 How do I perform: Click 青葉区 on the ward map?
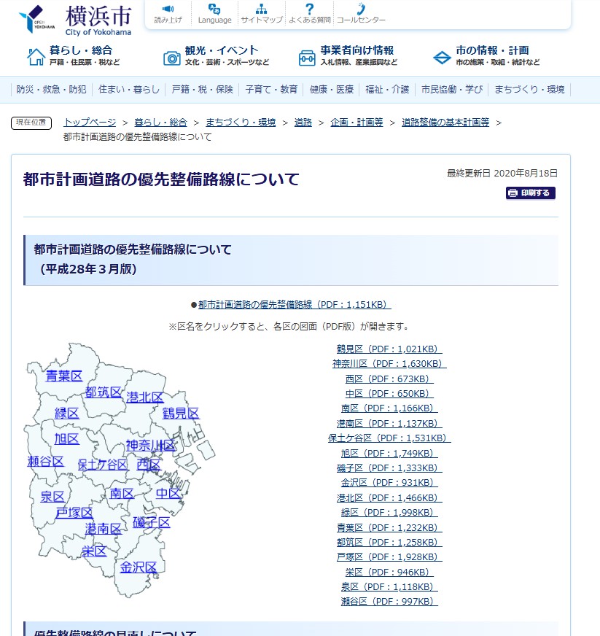point(64,376)
